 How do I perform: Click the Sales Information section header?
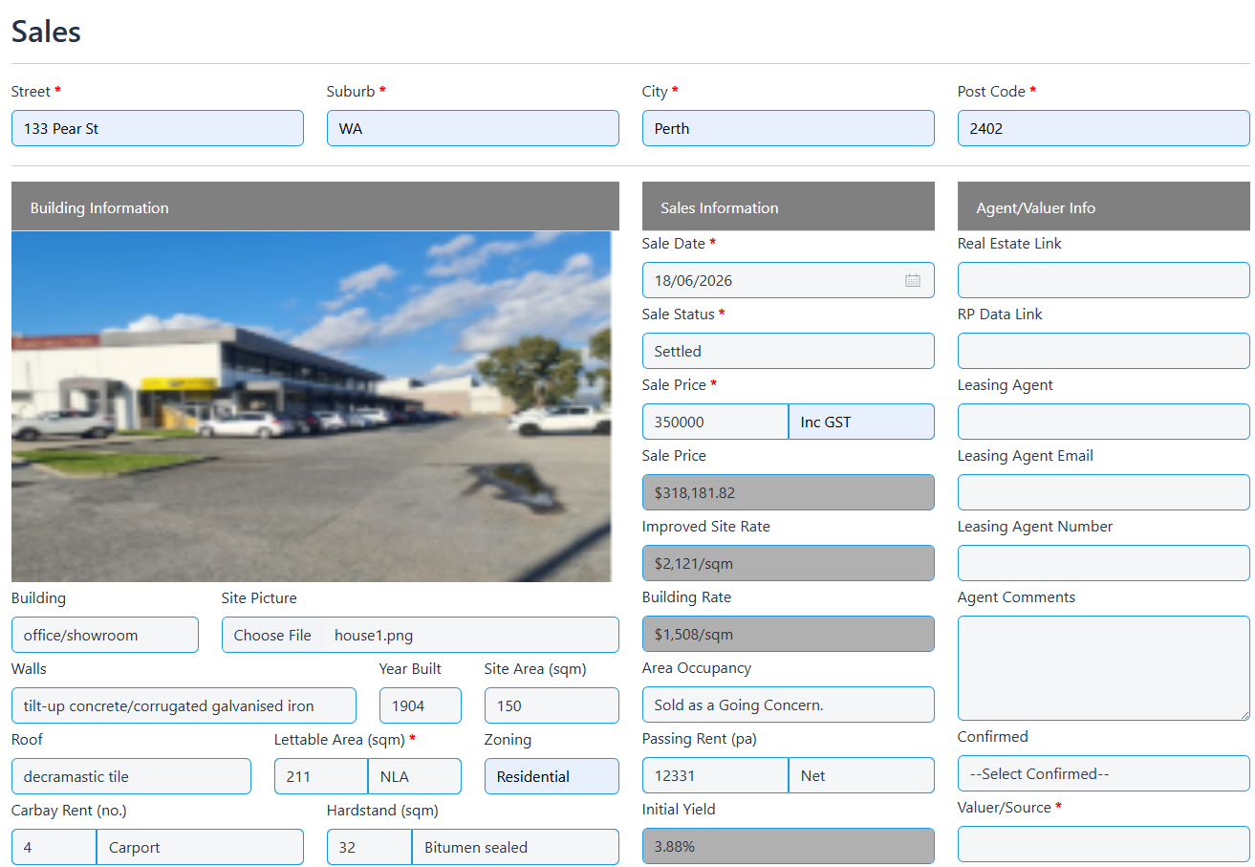click(x=789, y=206)
